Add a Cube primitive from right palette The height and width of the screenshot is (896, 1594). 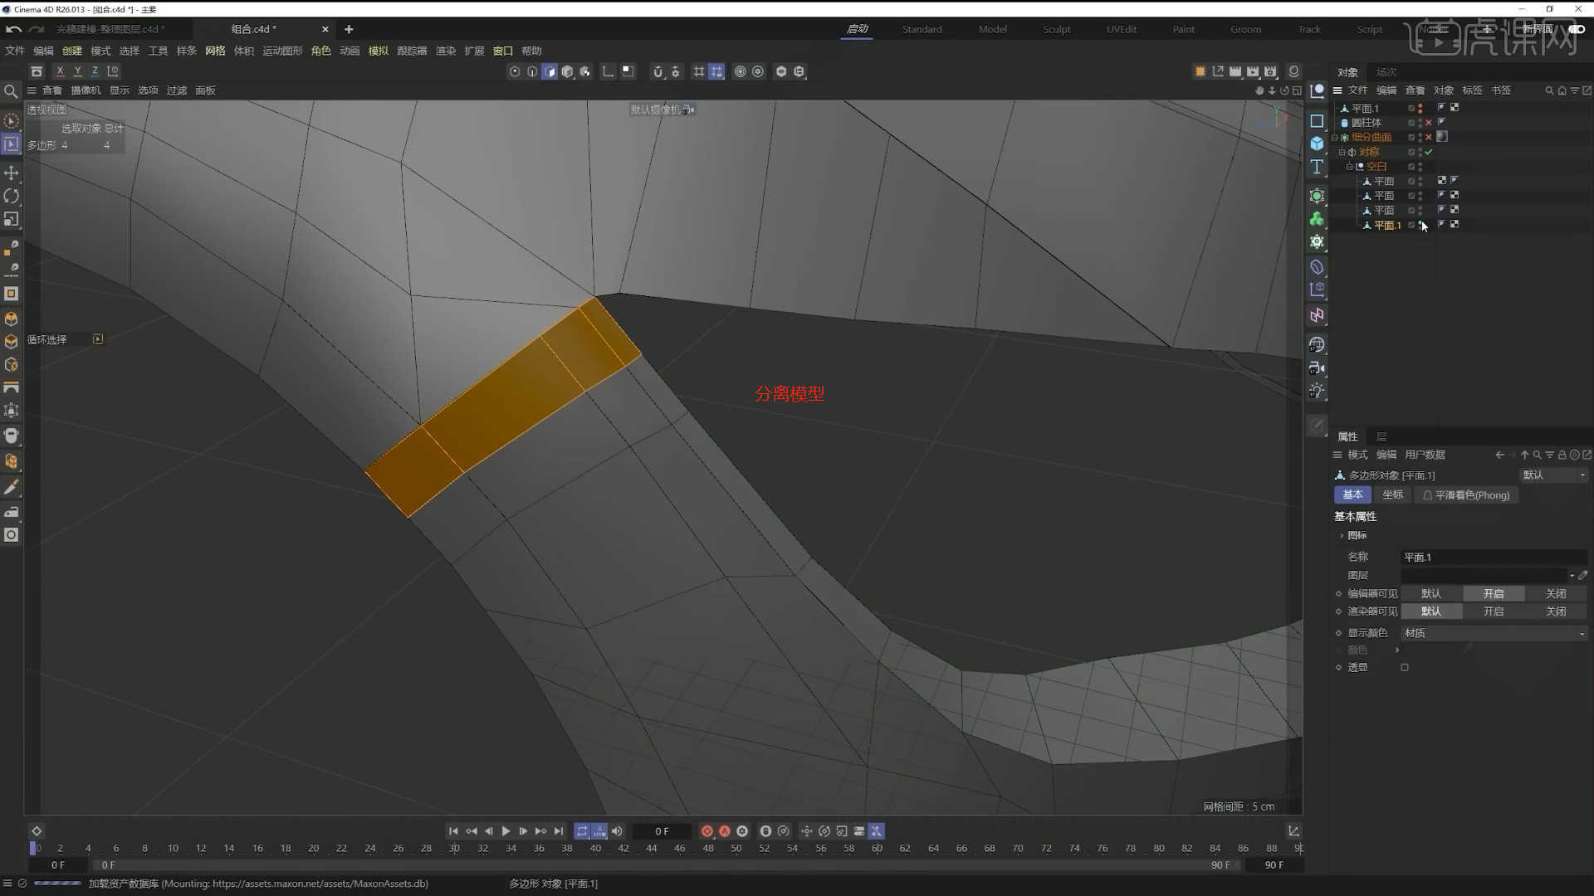tap(1317, 144)
